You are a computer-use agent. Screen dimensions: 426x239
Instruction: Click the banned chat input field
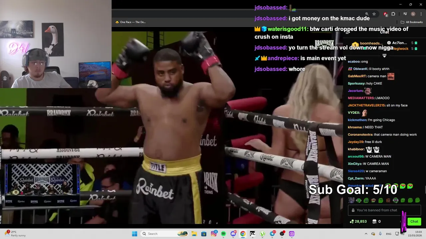[384, 210]
